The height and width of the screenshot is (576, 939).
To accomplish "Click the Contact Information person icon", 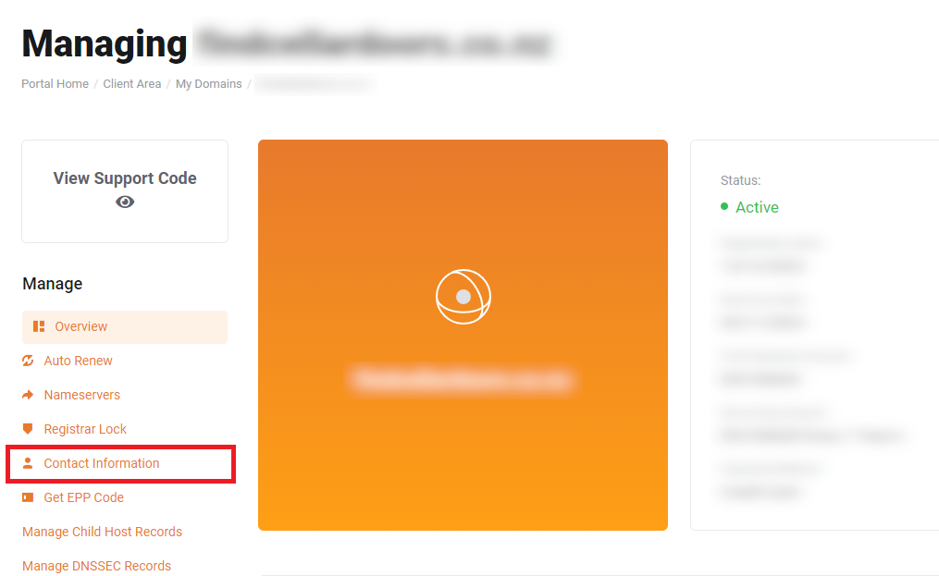I will click(x=28, y=463).
